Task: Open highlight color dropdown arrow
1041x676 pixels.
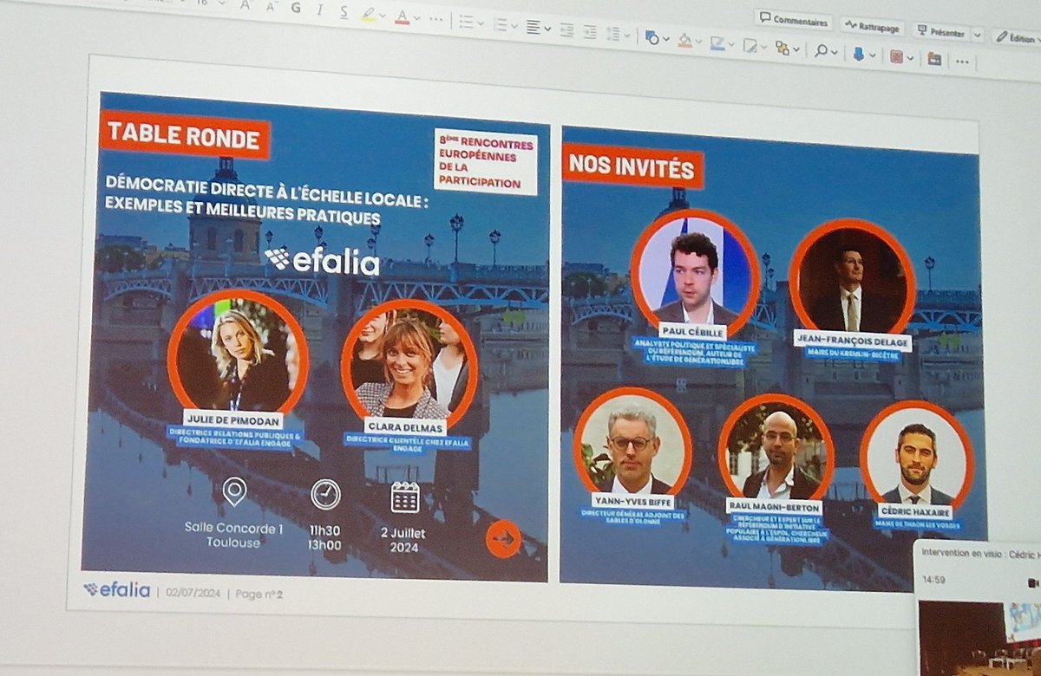Action: (x=383, y=16)
